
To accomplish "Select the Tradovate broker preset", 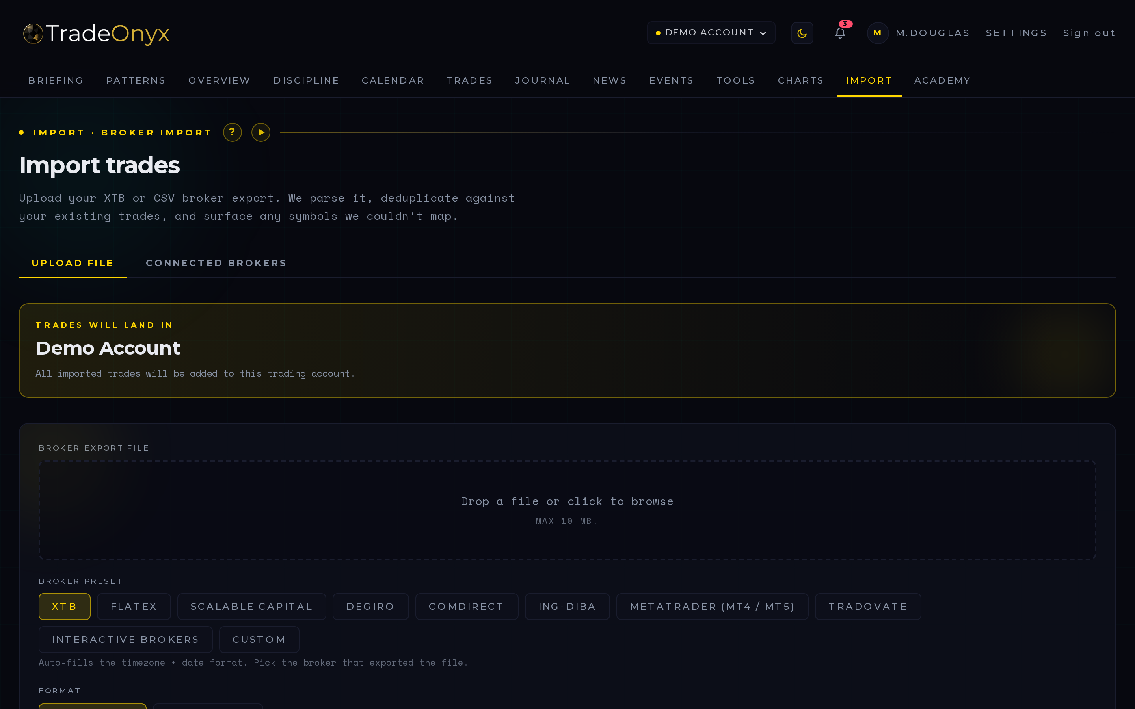I will click(x=868, y=606).
